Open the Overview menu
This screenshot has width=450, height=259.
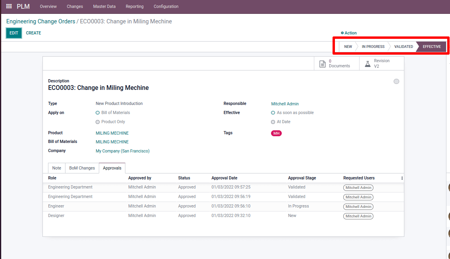coord(48,6)
